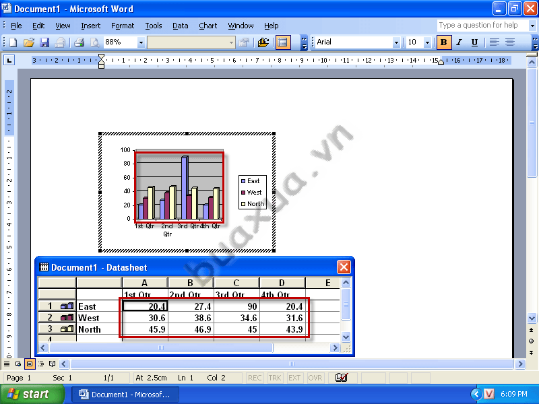The width and height of the screenshot is (539, 404).
Task: Open the Tools menu
Action: [154, 26]
